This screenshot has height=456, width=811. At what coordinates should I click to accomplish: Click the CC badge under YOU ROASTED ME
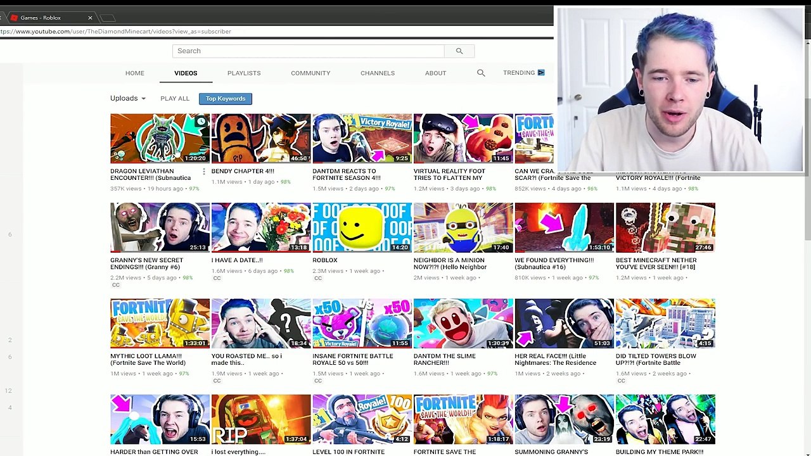click(x=217, y=381)
